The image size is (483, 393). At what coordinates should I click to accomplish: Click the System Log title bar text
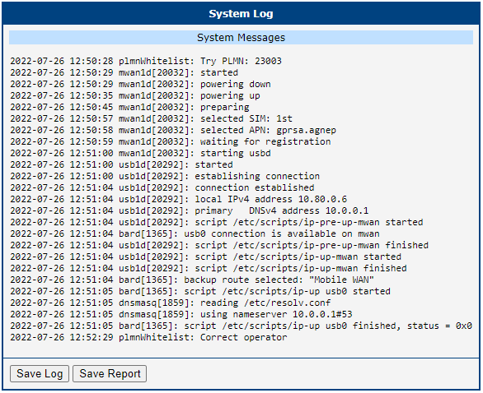click(241, 13)
